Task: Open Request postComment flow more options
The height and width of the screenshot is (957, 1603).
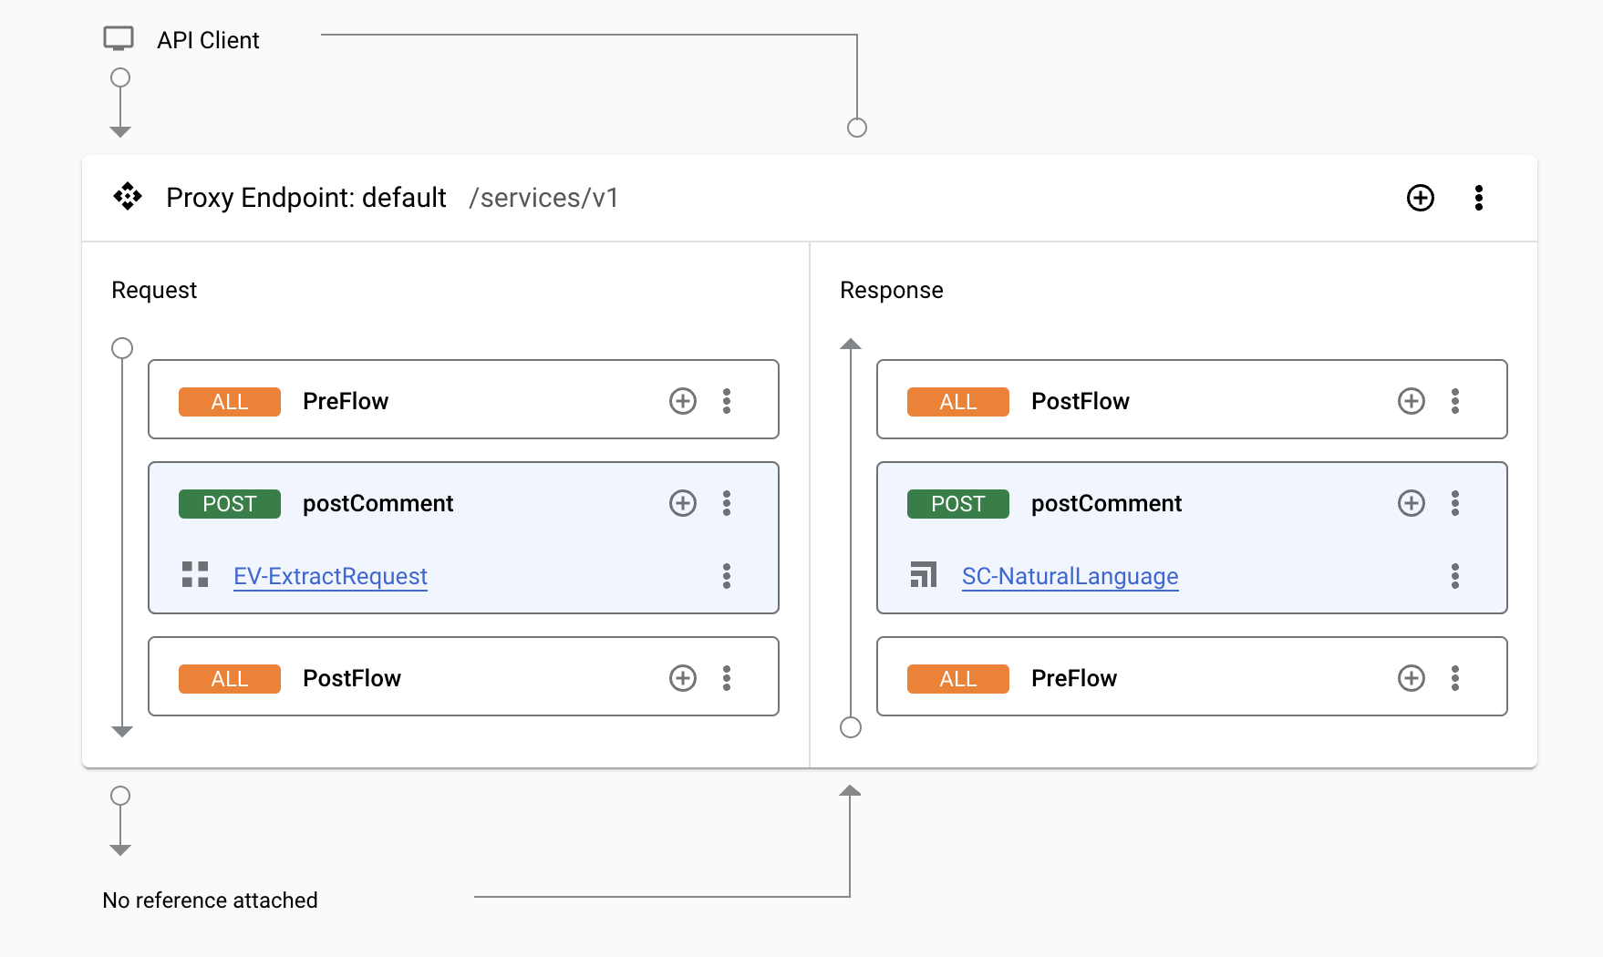Action: click(727, 503)
